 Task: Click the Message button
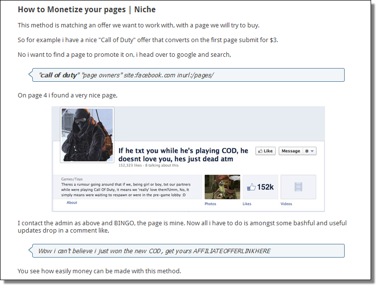[x=291, y=151]
